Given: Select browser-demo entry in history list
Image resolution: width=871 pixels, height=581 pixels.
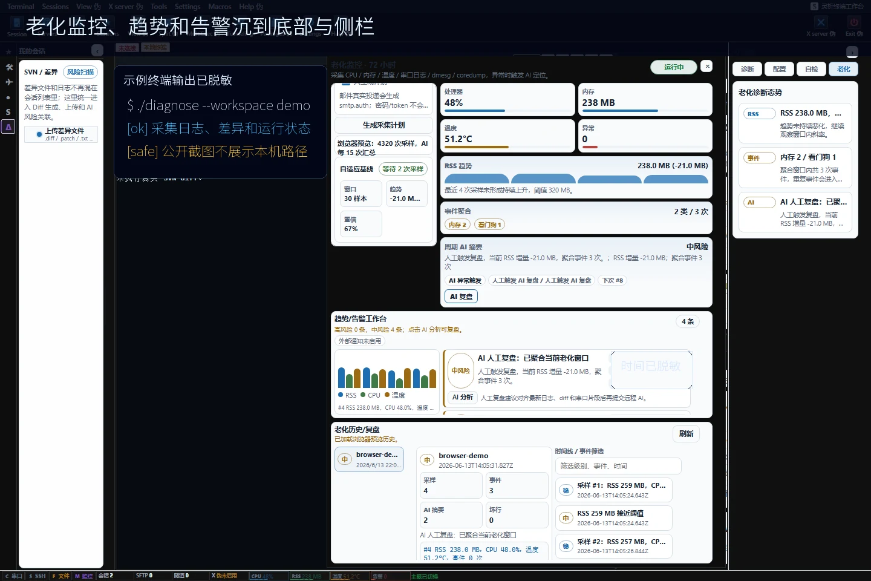Looking at the screenshot, I should pyautogui.click(x=370, y=459).
